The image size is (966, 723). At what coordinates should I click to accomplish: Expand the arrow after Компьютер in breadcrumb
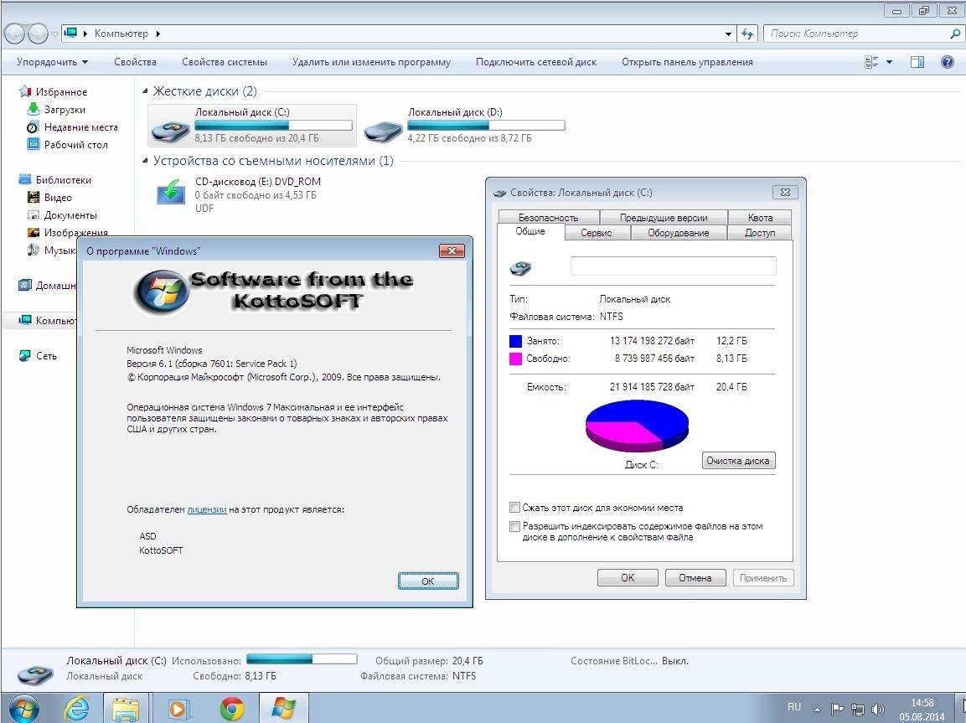(x=158, y=34)
